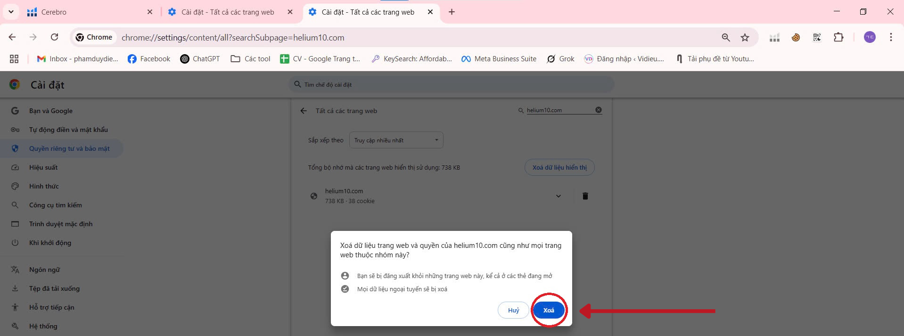Reload the current page
Viewport: 904px width, 336px height.
(55, 37)
